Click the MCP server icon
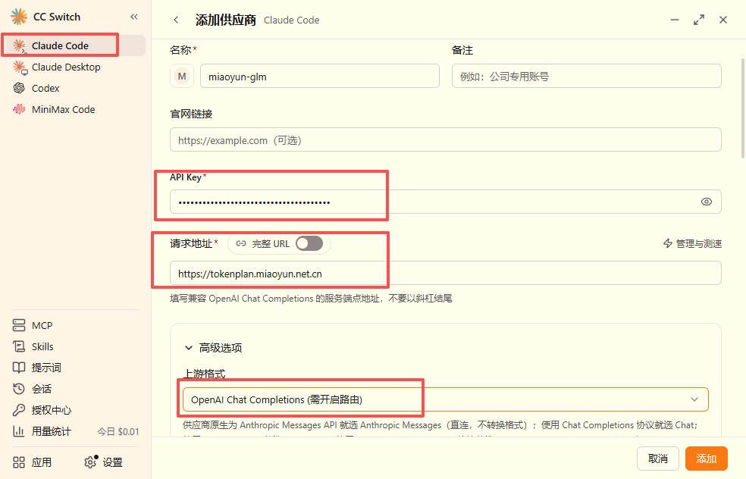The image size is (746, 479). pos(19,325)
